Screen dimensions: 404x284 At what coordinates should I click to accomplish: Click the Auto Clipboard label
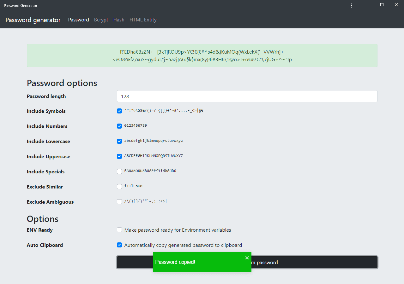pos(45,245)
